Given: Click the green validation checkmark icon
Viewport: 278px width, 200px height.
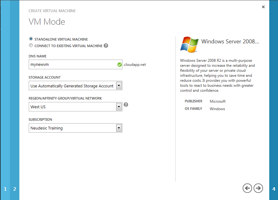Looking at the screenshot, I should (119, 64).
